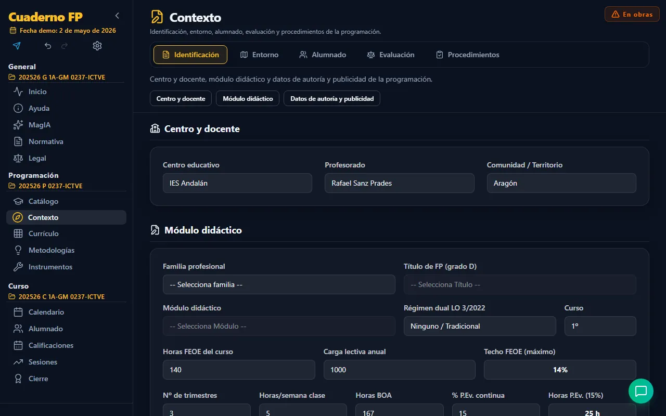This screenshot has width=666, height=416.
Task: Switch to the Evaluación tab
Action: tap(391, 55)
